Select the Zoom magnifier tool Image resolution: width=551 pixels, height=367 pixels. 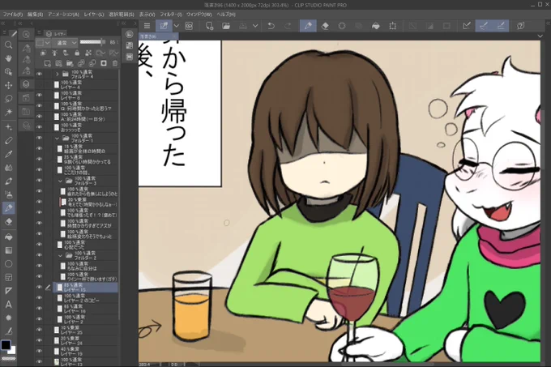[8, 45]
